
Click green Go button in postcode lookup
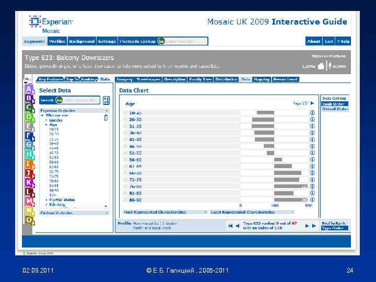[161, 41]
